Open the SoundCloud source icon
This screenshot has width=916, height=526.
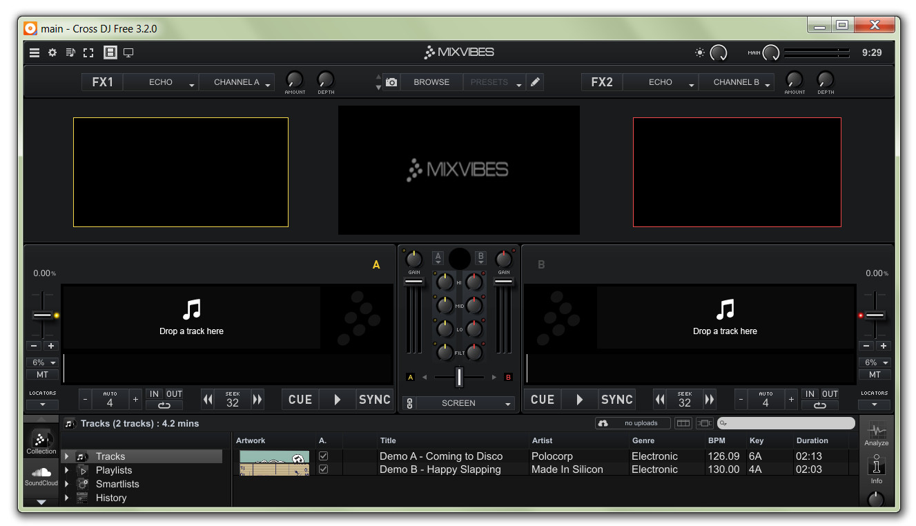pyautogui.click(x=41, y=475)
